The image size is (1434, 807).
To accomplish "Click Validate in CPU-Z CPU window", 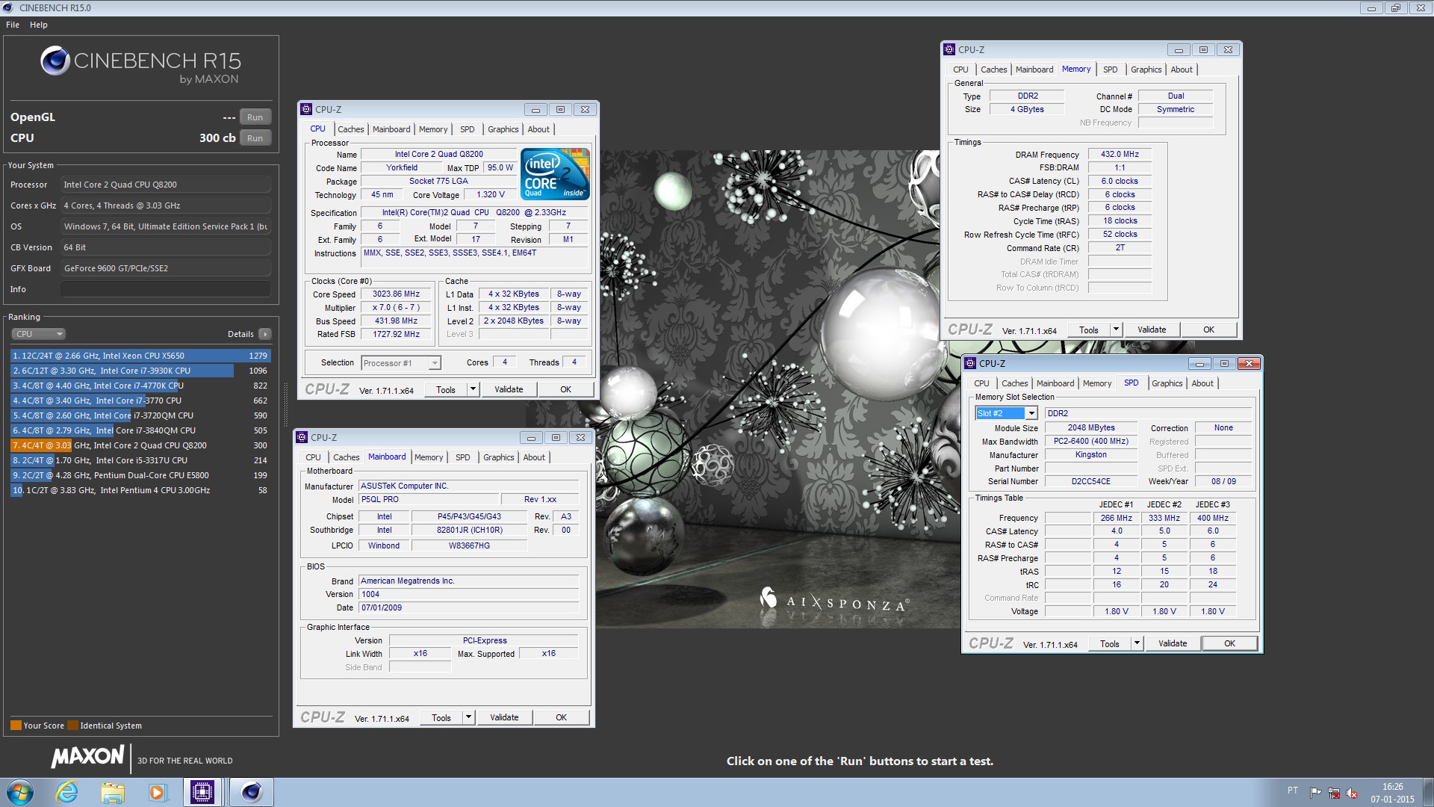I will (x=509, y=389).
